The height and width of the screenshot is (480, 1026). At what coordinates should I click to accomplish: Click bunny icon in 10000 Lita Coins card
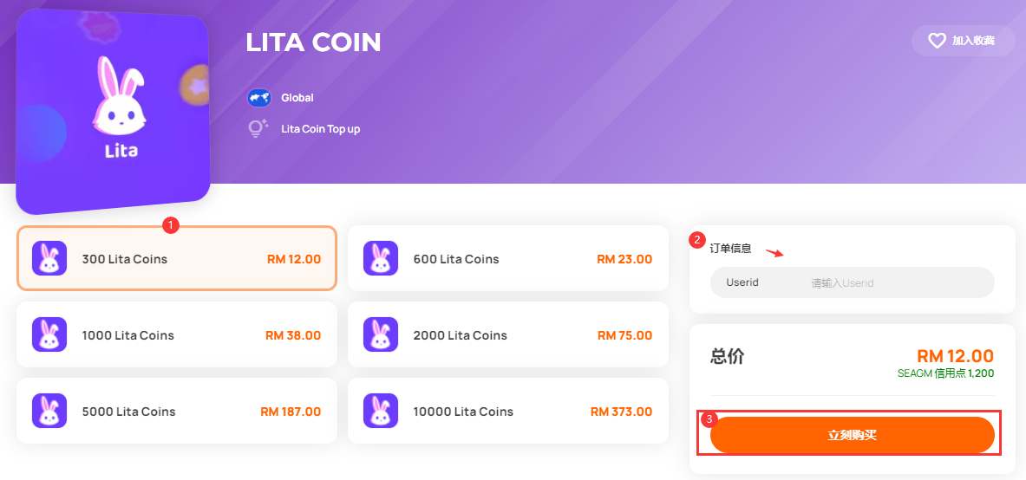[x=381, y=411]
